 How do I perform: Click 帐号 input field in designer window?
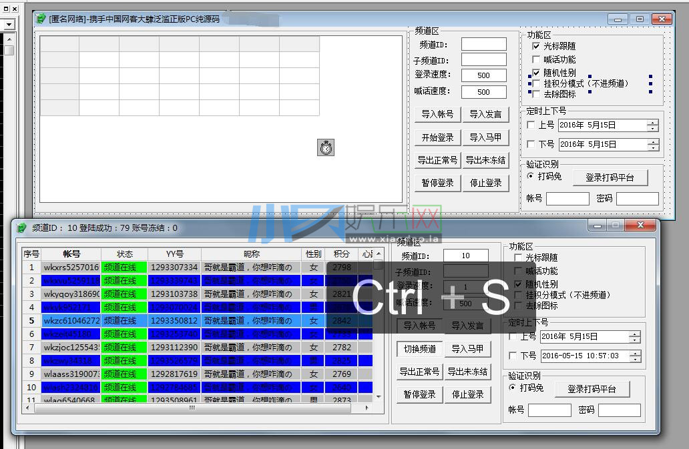point(567,199)
